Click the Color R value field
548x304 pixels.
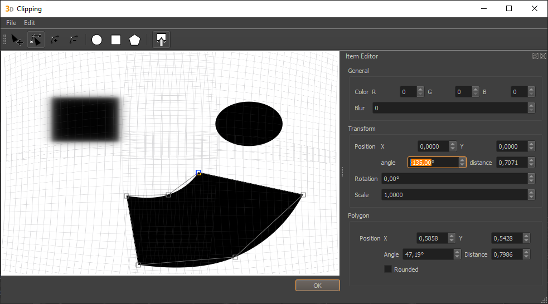(407, 92)
